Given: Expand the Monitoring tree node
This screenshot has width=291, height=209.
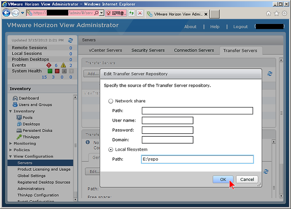Looking at the screenshot, I should point(11,143).
